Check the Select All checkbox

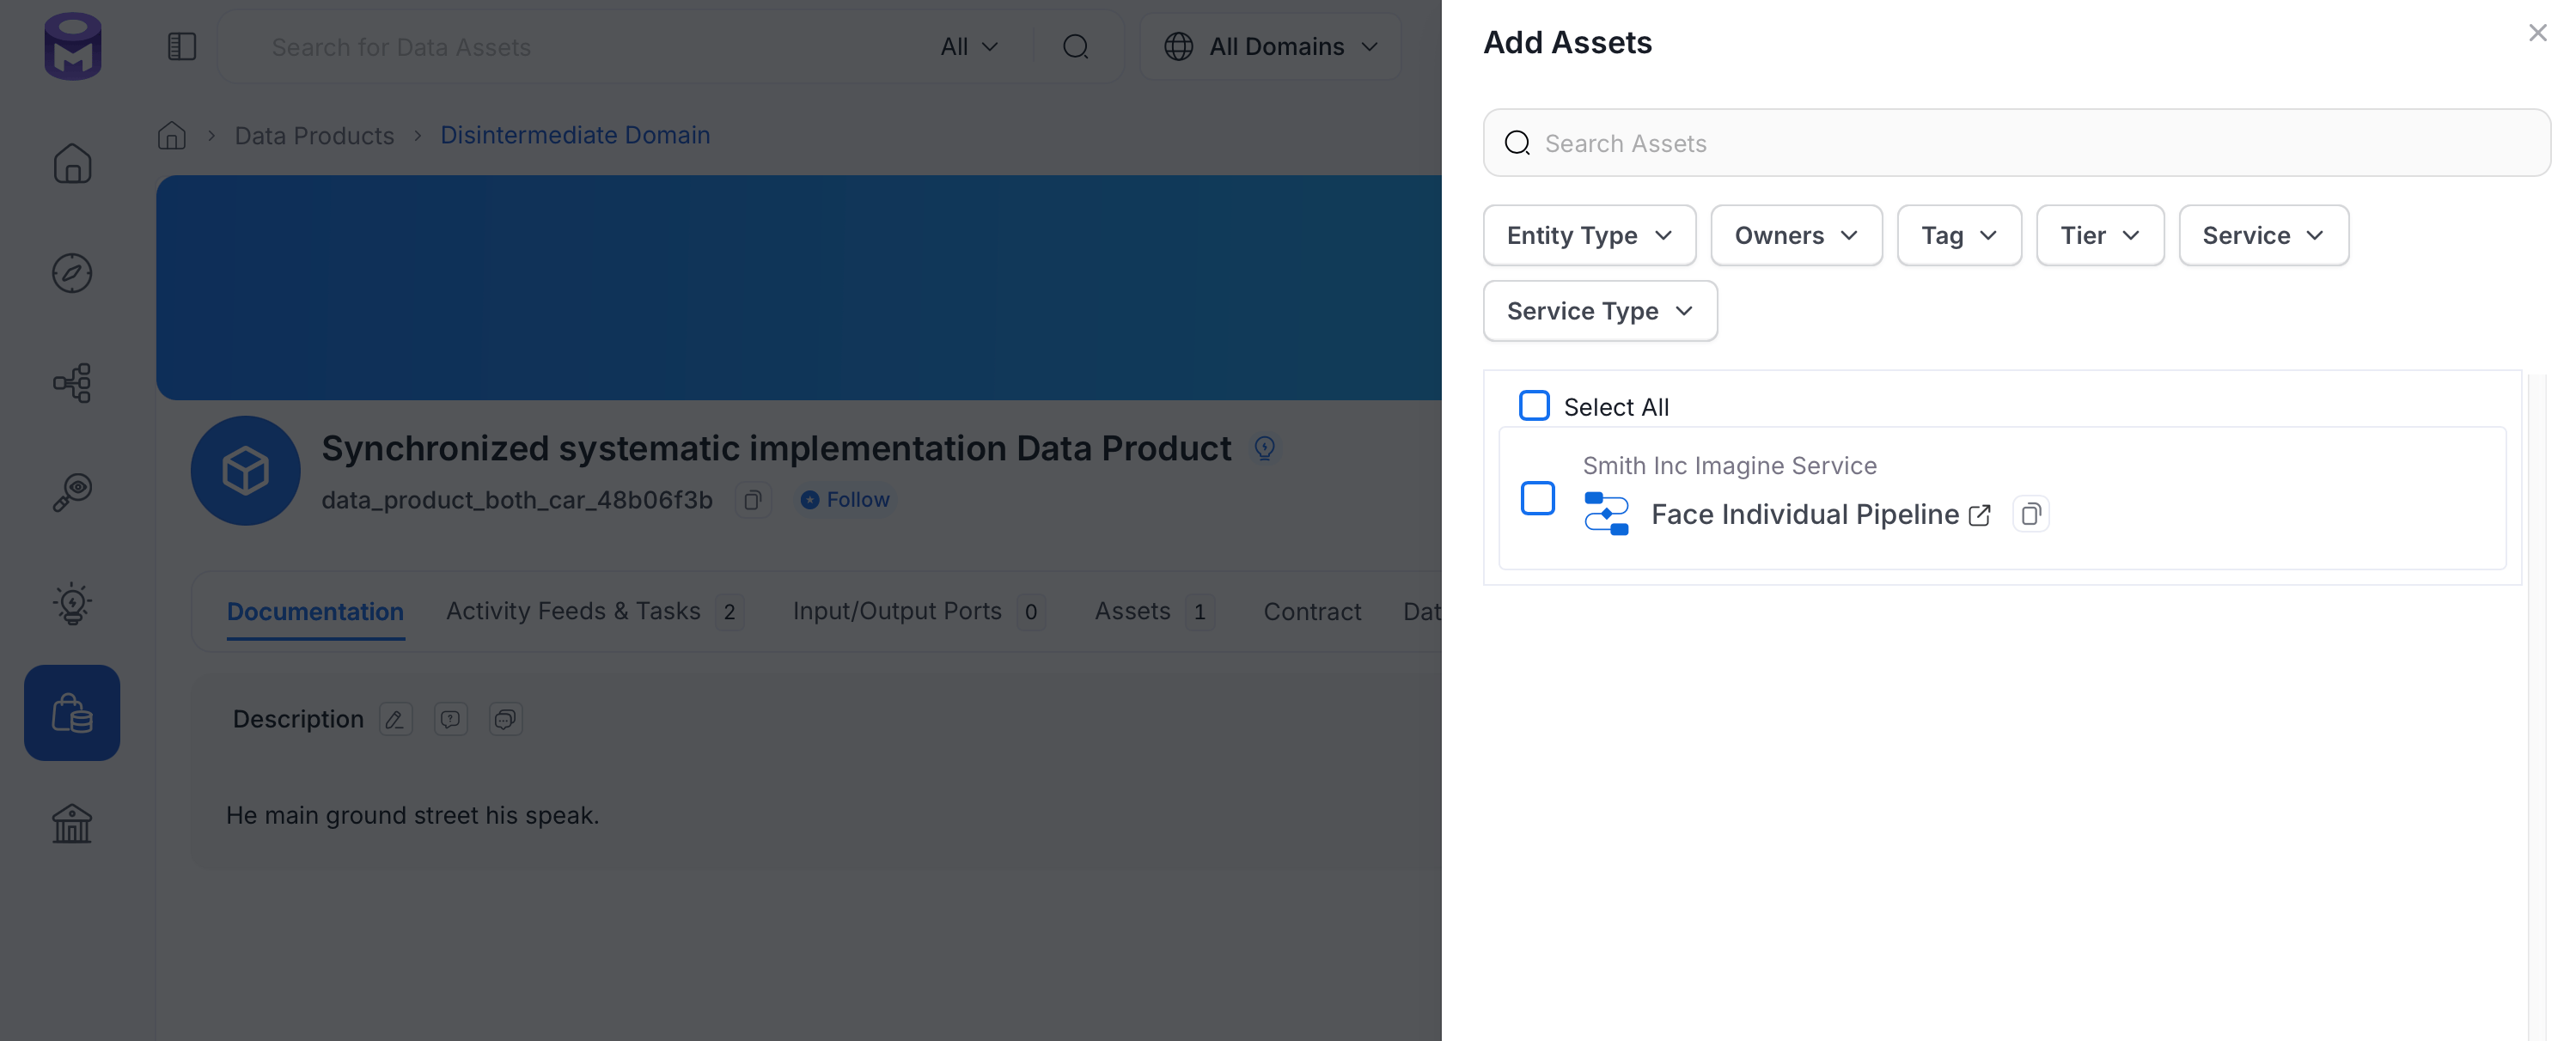pyautogui.click(x=1534, y=406)
